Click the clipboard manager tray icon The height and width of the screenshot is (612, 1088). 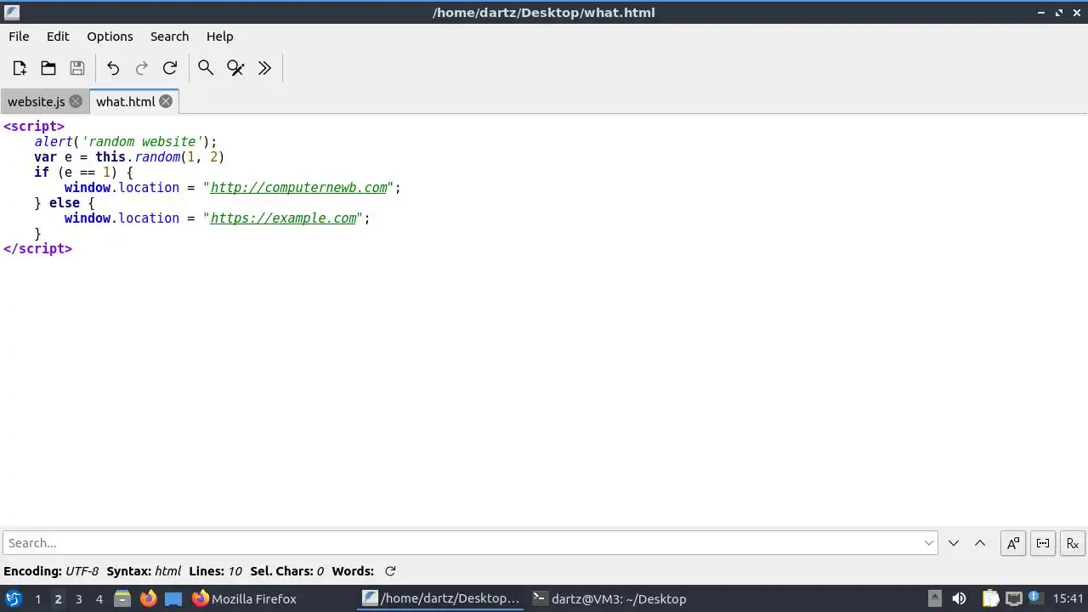click(990, 598)
